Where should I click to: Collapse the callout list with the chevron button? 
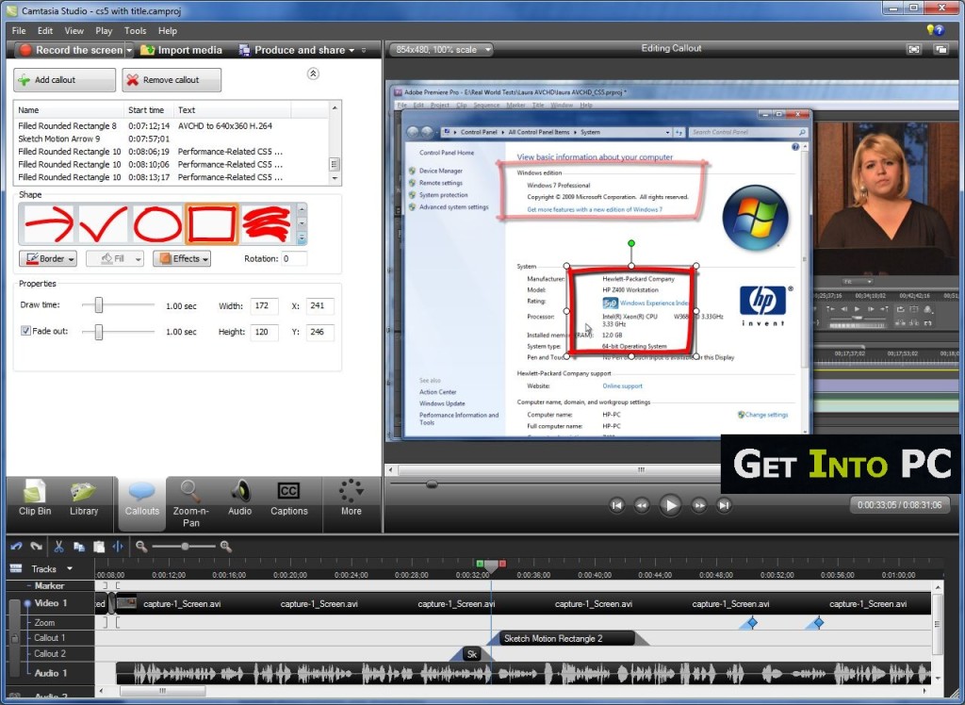click(x=313, y=74)
